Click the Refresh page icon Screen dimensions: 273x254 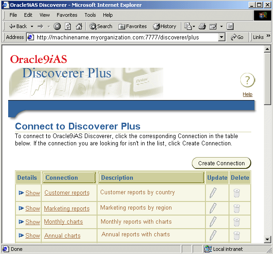[68, 26]
